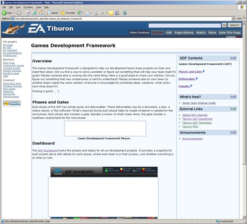Click the Move tab
Screen dimensions: 247x224
tap(212, 33)
